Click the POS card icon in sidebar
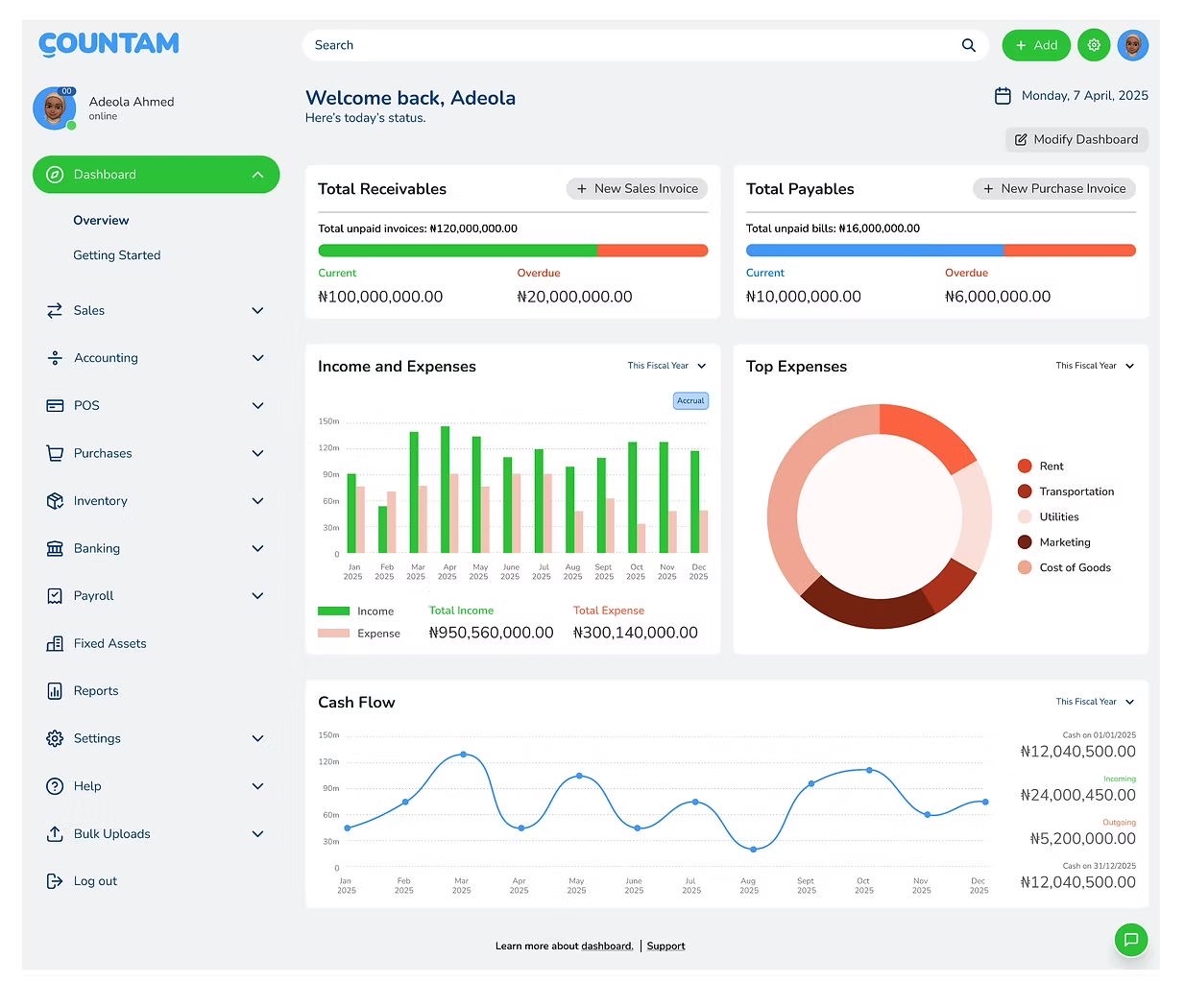The height and width of the screenshot is (983, 1185). 55,405
